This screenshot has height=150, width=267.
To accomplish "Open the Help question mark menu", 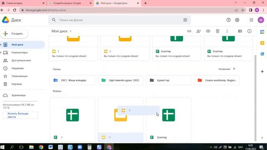I will click(228, 20).
